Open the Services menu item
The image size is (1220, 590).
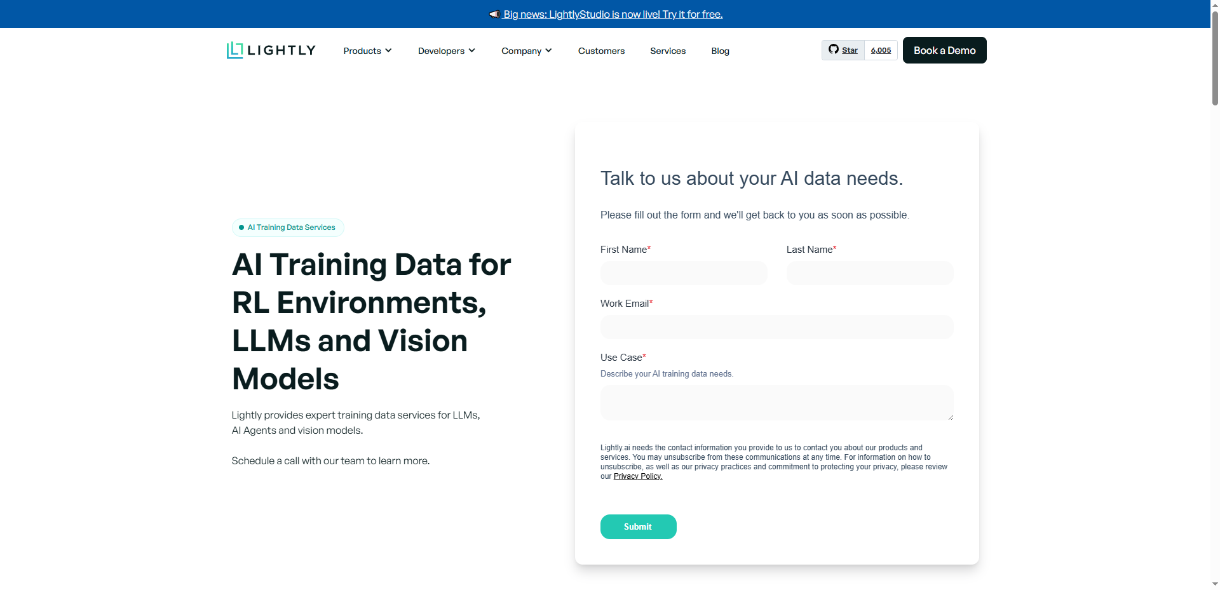667,51
